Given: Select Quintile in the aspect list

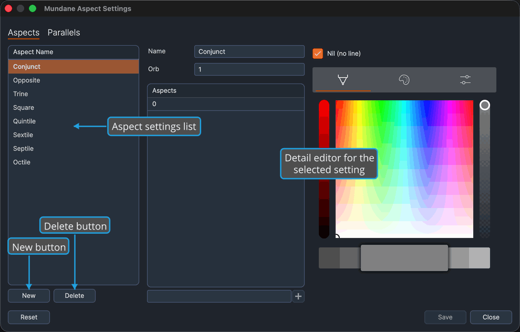Looking at the screenshot, I should coord(74,121).
